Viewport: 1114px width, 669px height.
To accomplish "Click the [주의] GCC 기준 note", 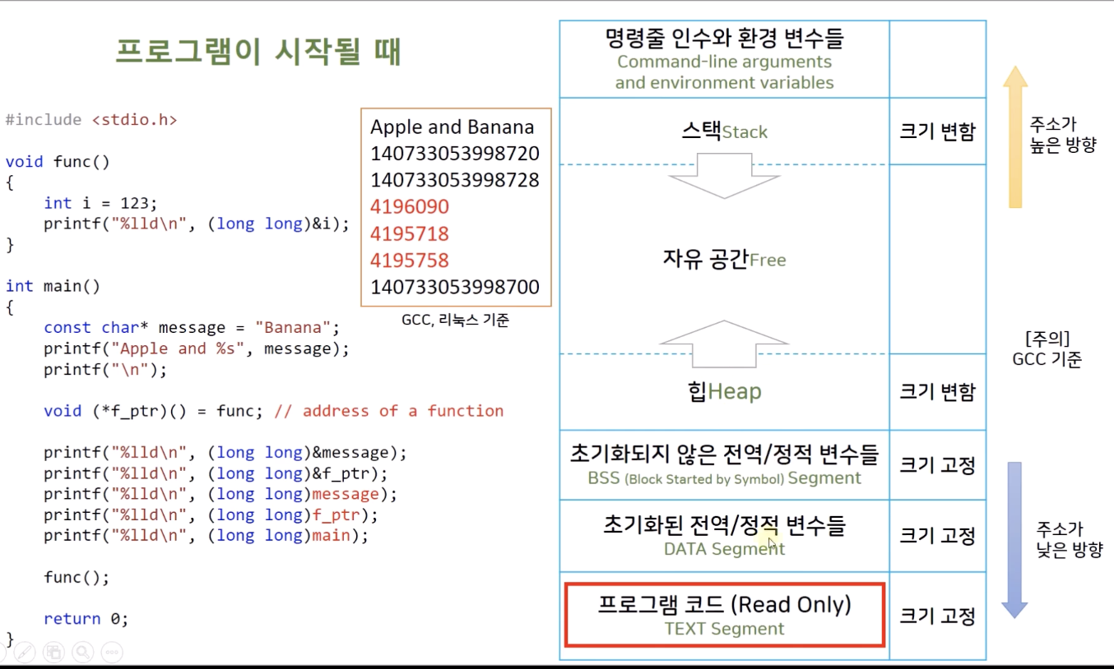I will click(1047, 348).
